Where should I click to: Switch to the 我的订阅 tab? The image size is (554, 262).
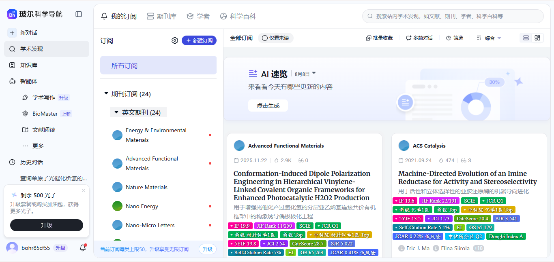119,17
